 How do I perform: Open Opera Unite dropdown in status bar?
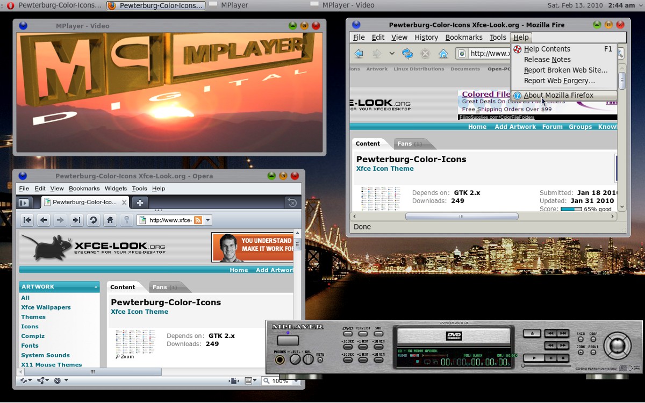coord(44,380)
